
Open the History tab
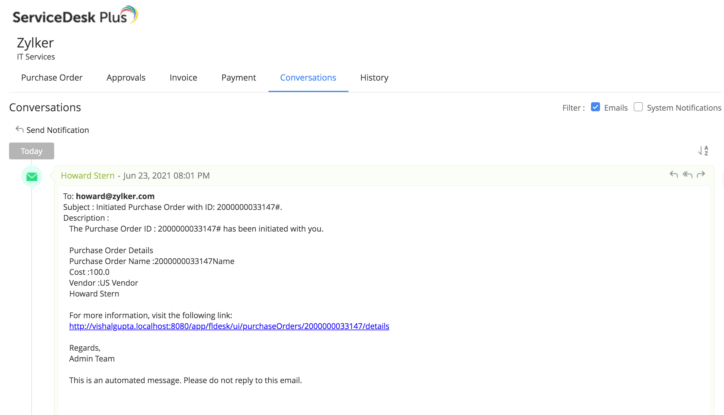pos(374,78)
